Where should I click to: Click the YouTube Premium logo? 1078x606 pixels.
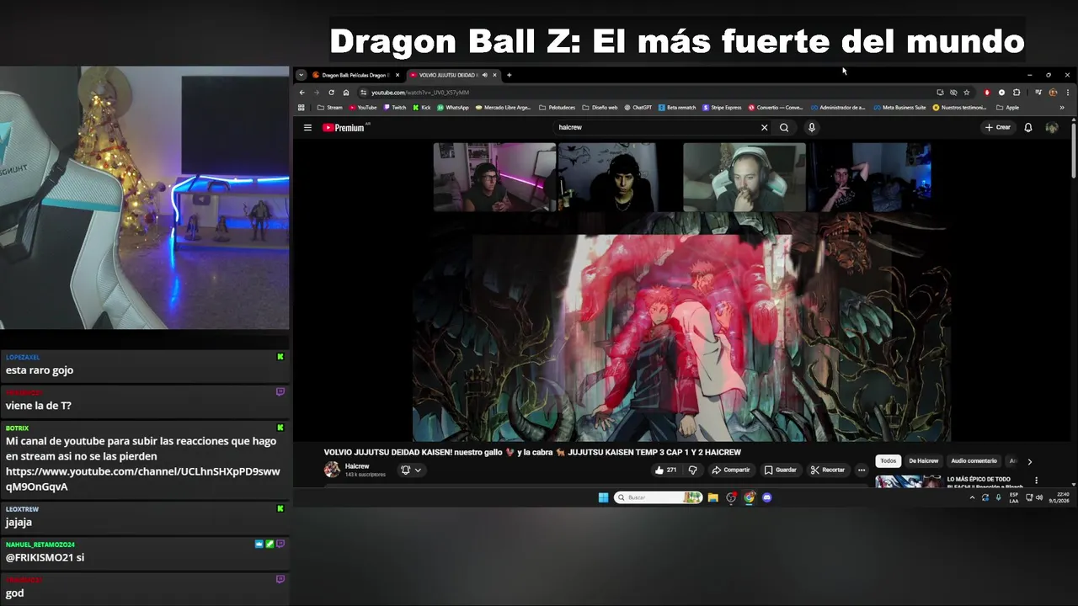point(344,128)
